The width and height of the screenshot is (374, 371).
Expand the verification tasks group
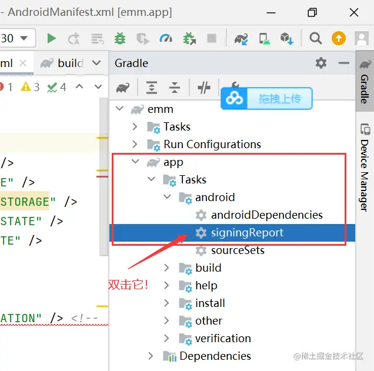click(166, 338)
